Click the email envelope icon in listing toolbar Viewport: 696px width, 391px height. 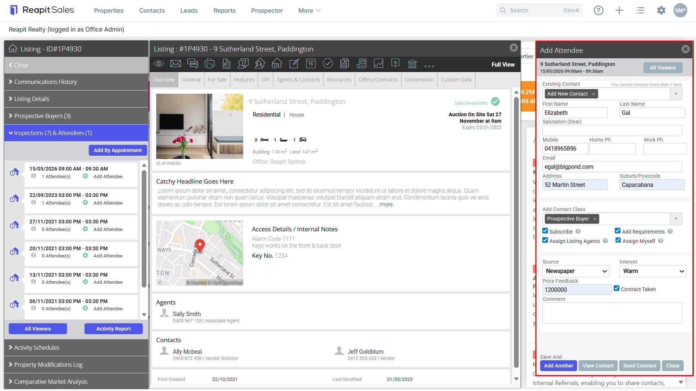click(175, 64)
